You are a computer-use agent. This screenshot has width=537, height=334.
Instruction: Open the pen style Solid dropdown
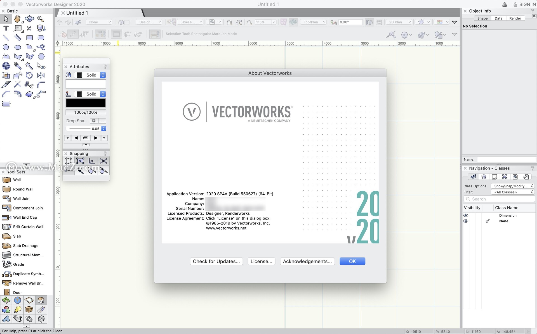[90, 94]
